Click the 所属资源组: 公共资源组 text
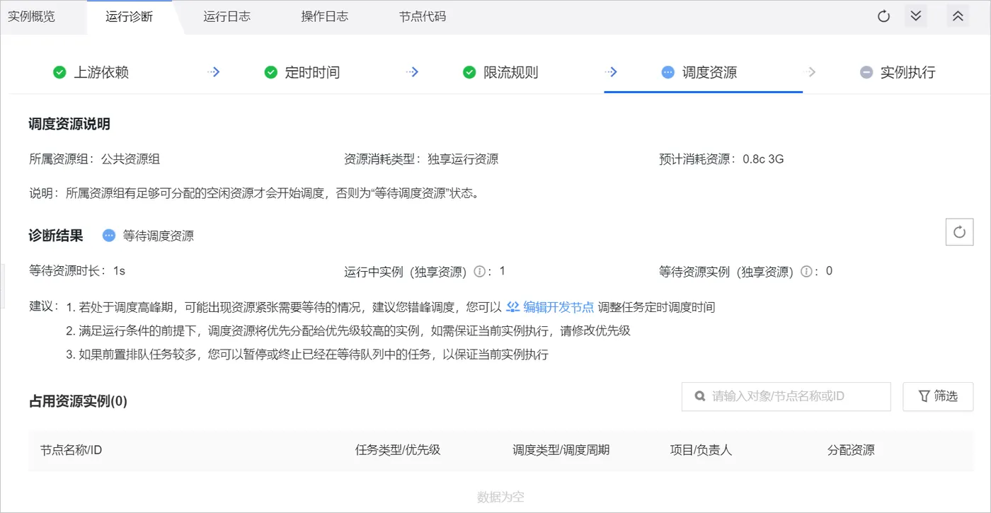Image resolution: width=991 pixels, height=513 pixels. click(x=94, y=159)
